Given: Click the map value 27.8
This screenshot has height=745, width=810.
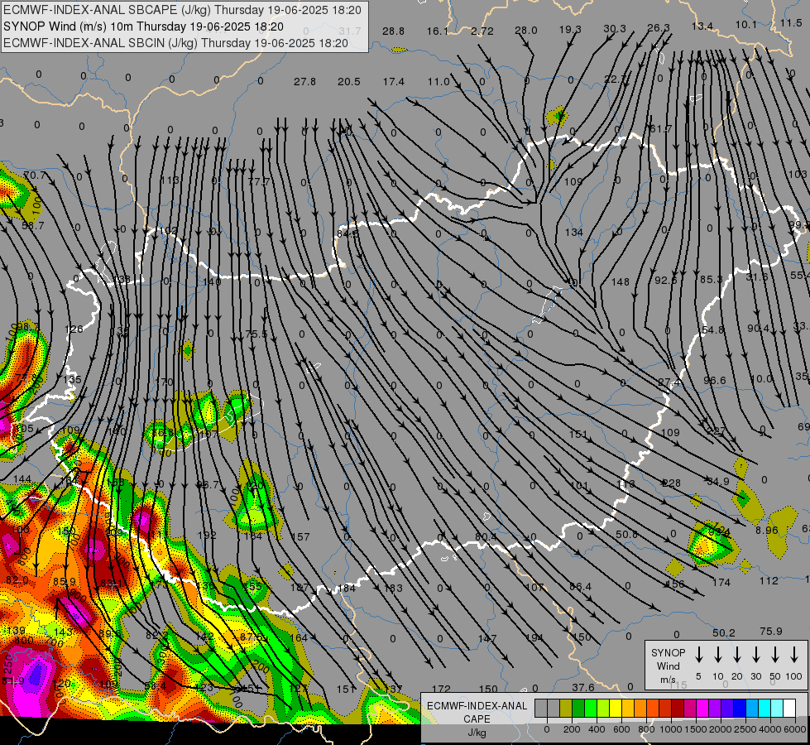Looking at the screenshot, I should pos(304,82).
